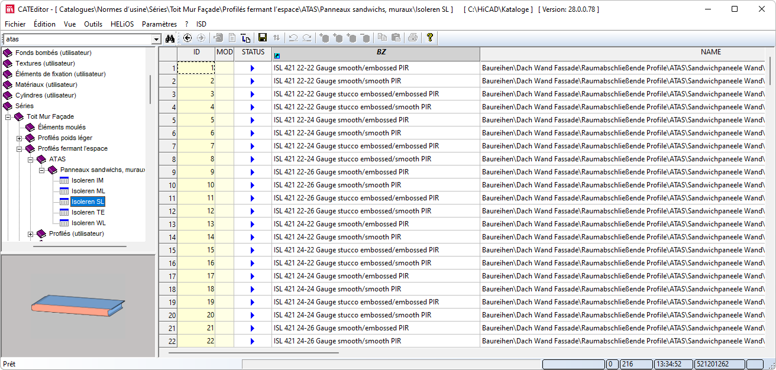Screen dimensions: 776x370
Task: Open the Fichier menu
Action: 15,24
